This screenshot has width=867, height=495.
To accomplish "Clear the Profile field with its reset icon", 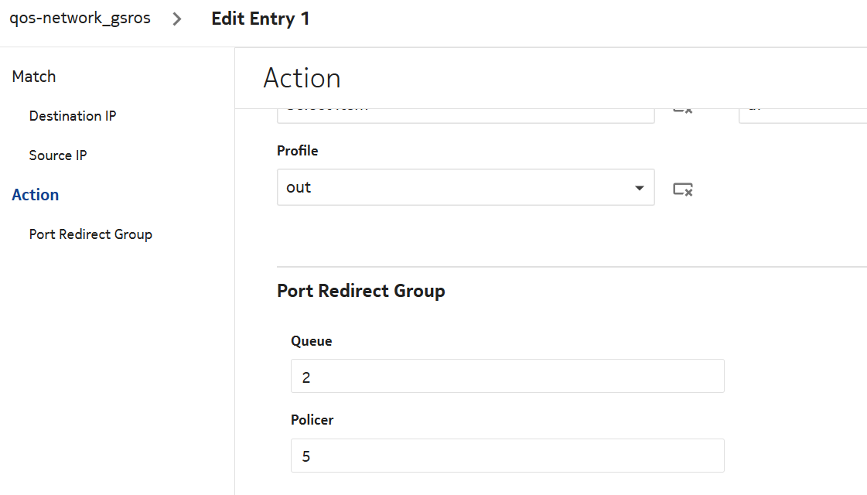I will pos(682,189).
